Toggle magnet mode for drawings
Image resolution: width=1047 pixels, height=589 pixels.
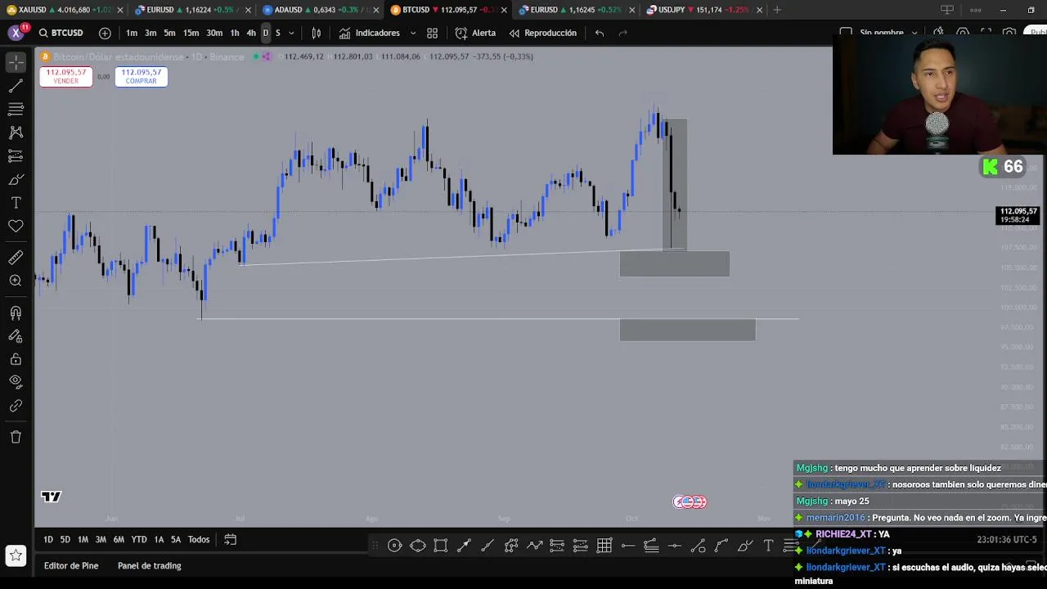(x=16, y=312)
